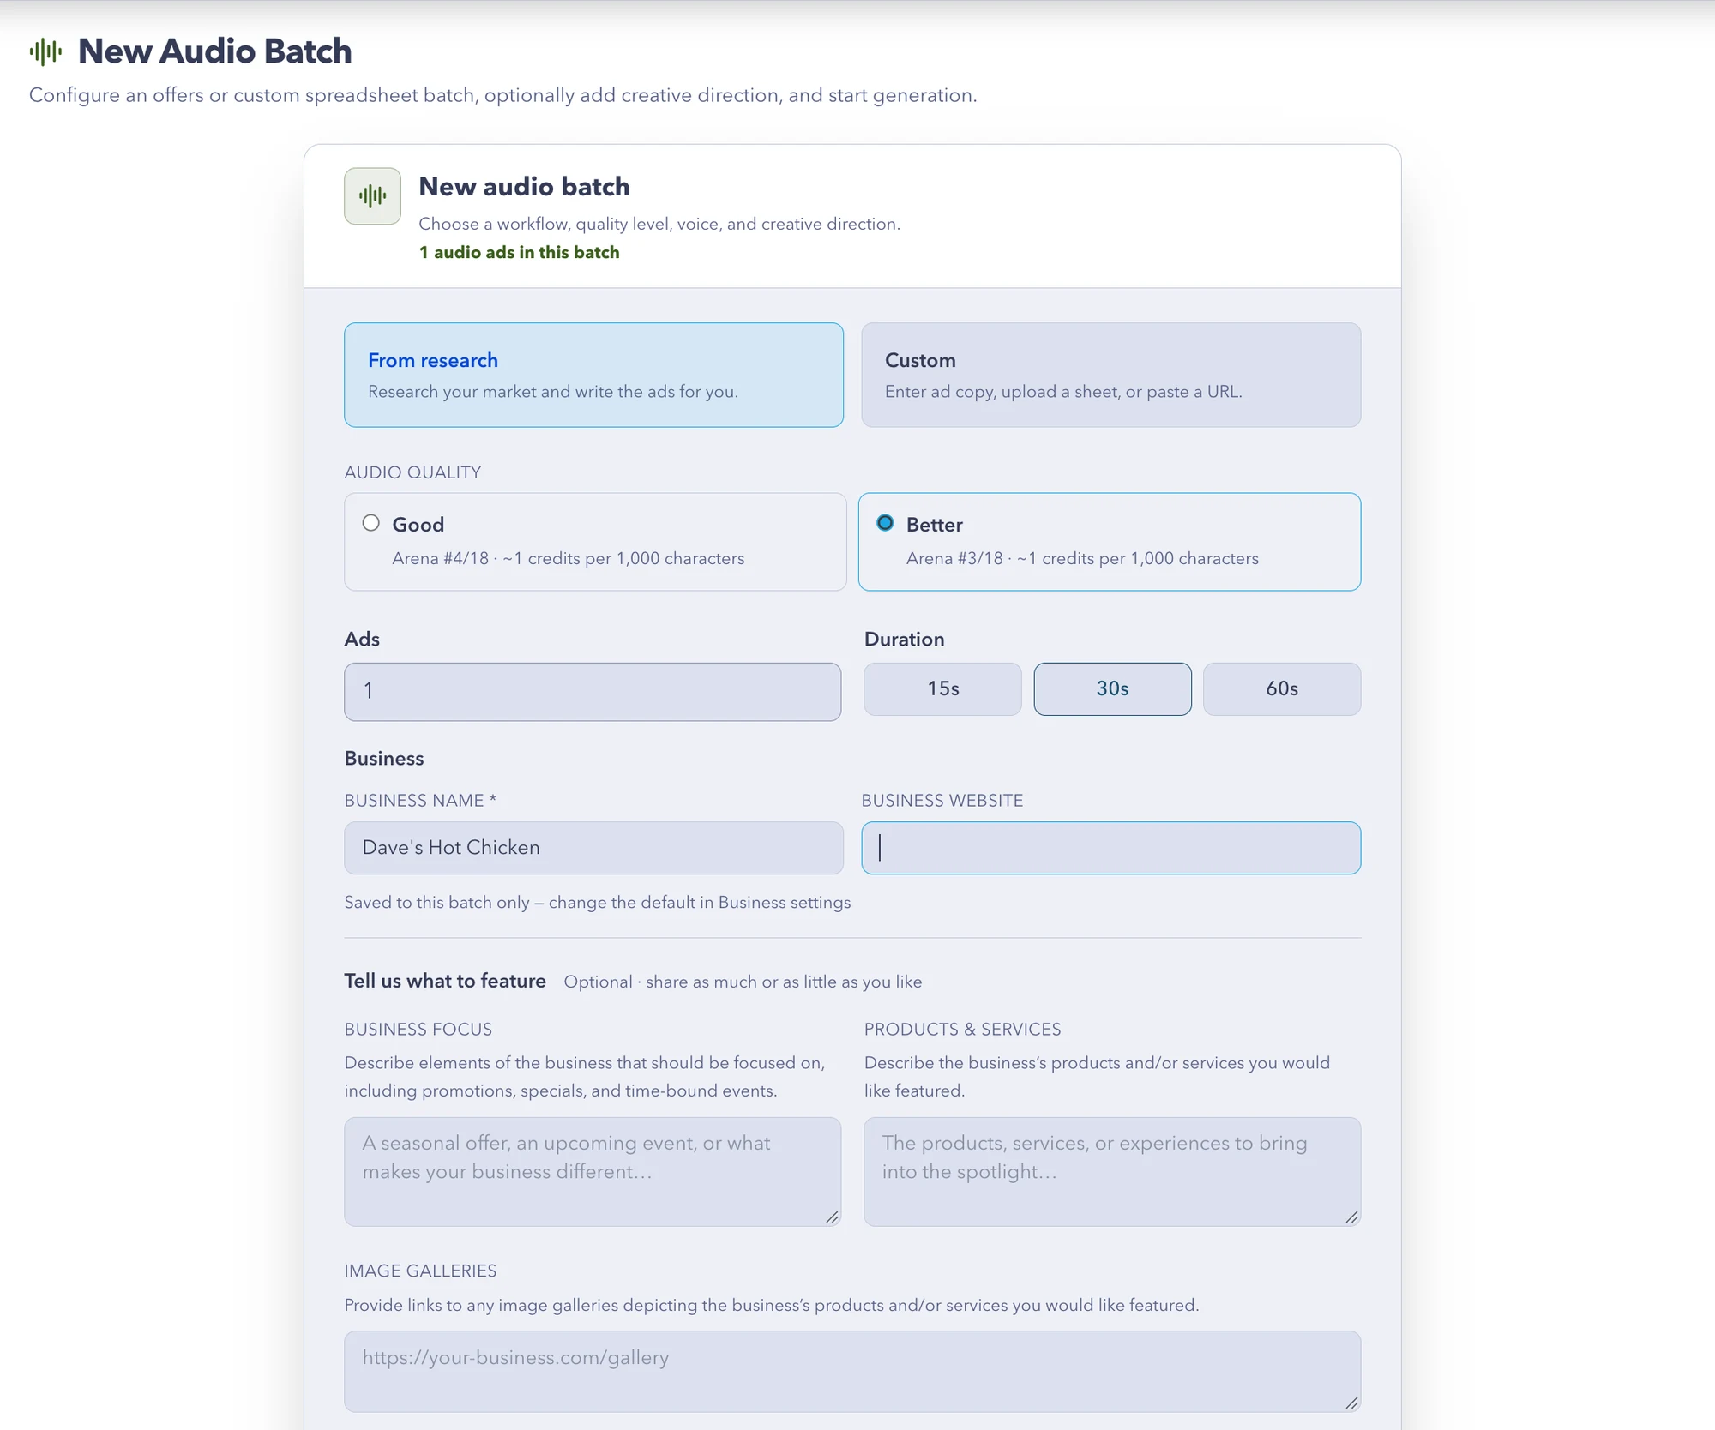The width and height of the screenshot is (1715, 1430).
Task: Click the Ads count input field
Action: pyautogui.click(x=593, y=691)
